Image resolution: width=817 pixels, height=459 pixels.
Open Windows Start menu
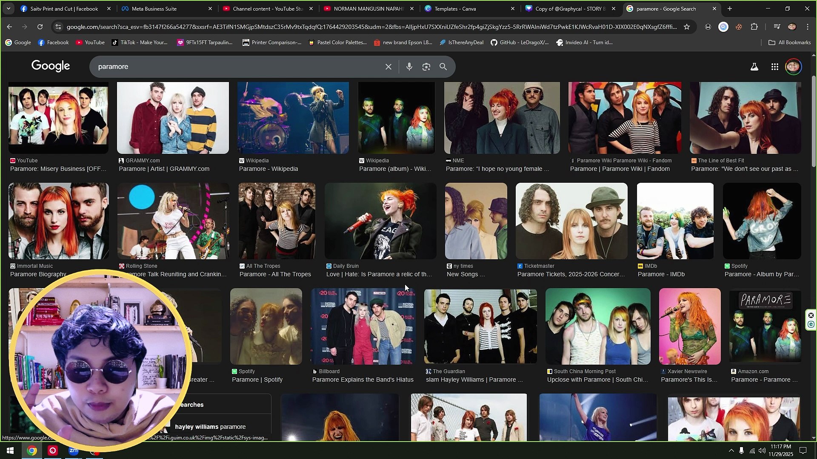click(10, 450)
